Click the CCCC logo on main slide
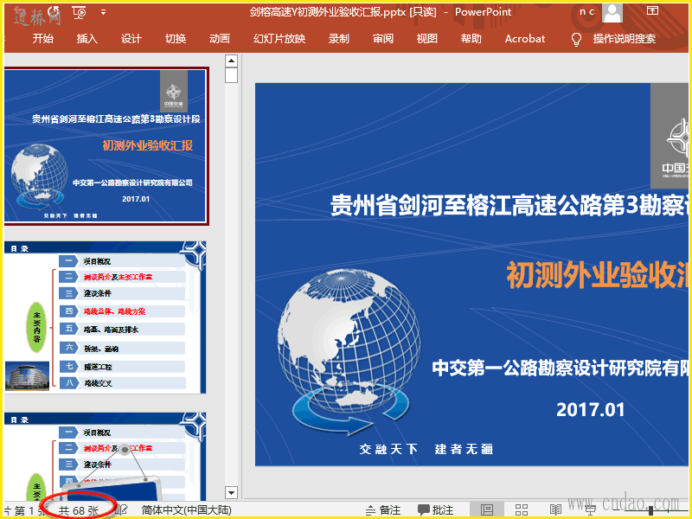The image size is (692, 519). coord(670,136)
